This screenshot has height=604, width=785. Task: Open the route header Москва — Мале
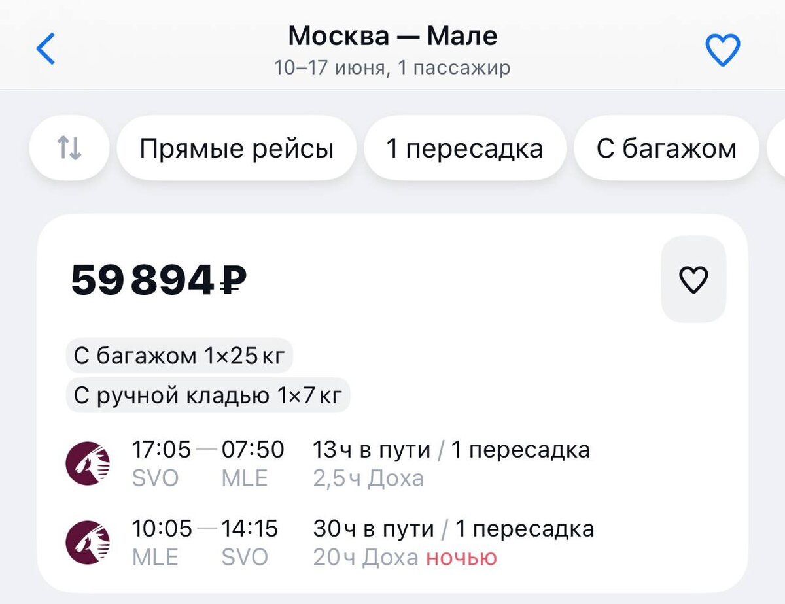(392, 36)
